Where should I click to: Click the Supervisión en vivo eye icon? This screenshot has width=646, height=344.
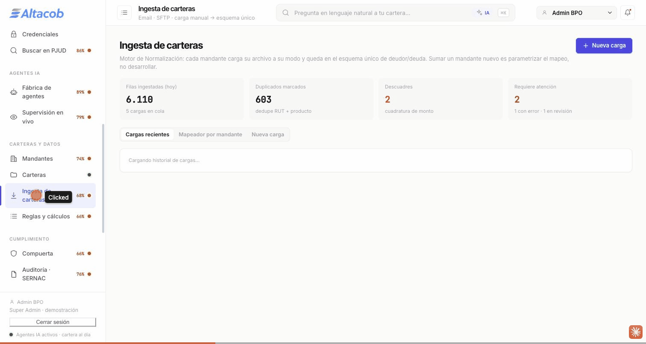(x=14, y=117)
